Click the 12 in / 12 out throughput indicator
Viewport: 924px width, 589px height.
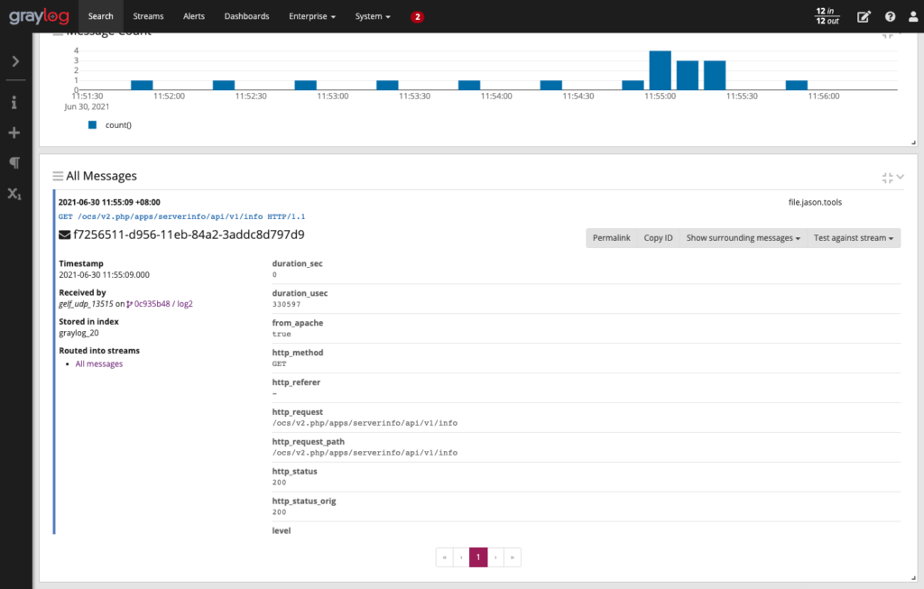point(827,16)
